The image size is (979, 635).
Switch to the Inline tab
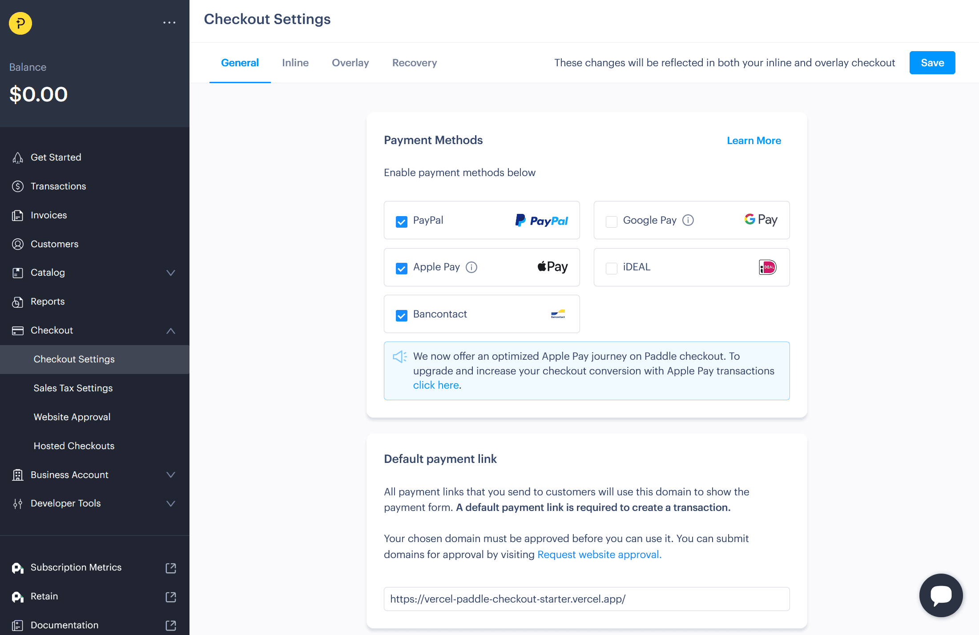[x=295, y=63]
